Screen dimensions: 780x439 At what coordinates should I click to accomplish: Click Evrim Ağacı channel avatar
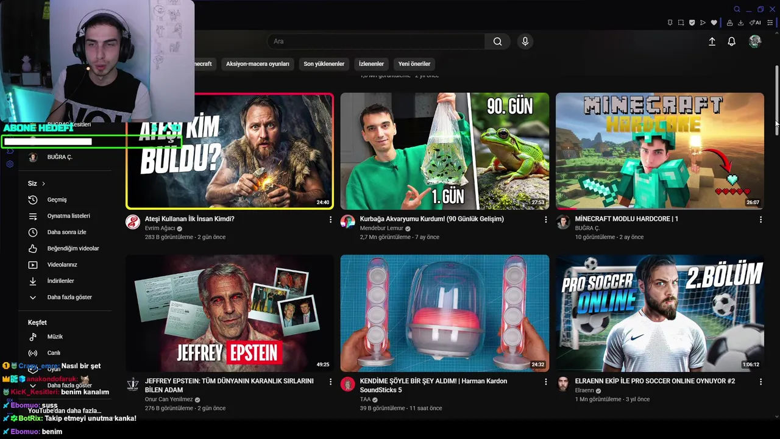(x=133, y=222)
